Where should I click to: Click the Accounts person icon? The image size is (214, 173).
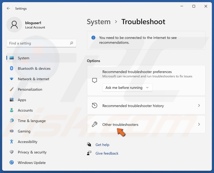12,110
